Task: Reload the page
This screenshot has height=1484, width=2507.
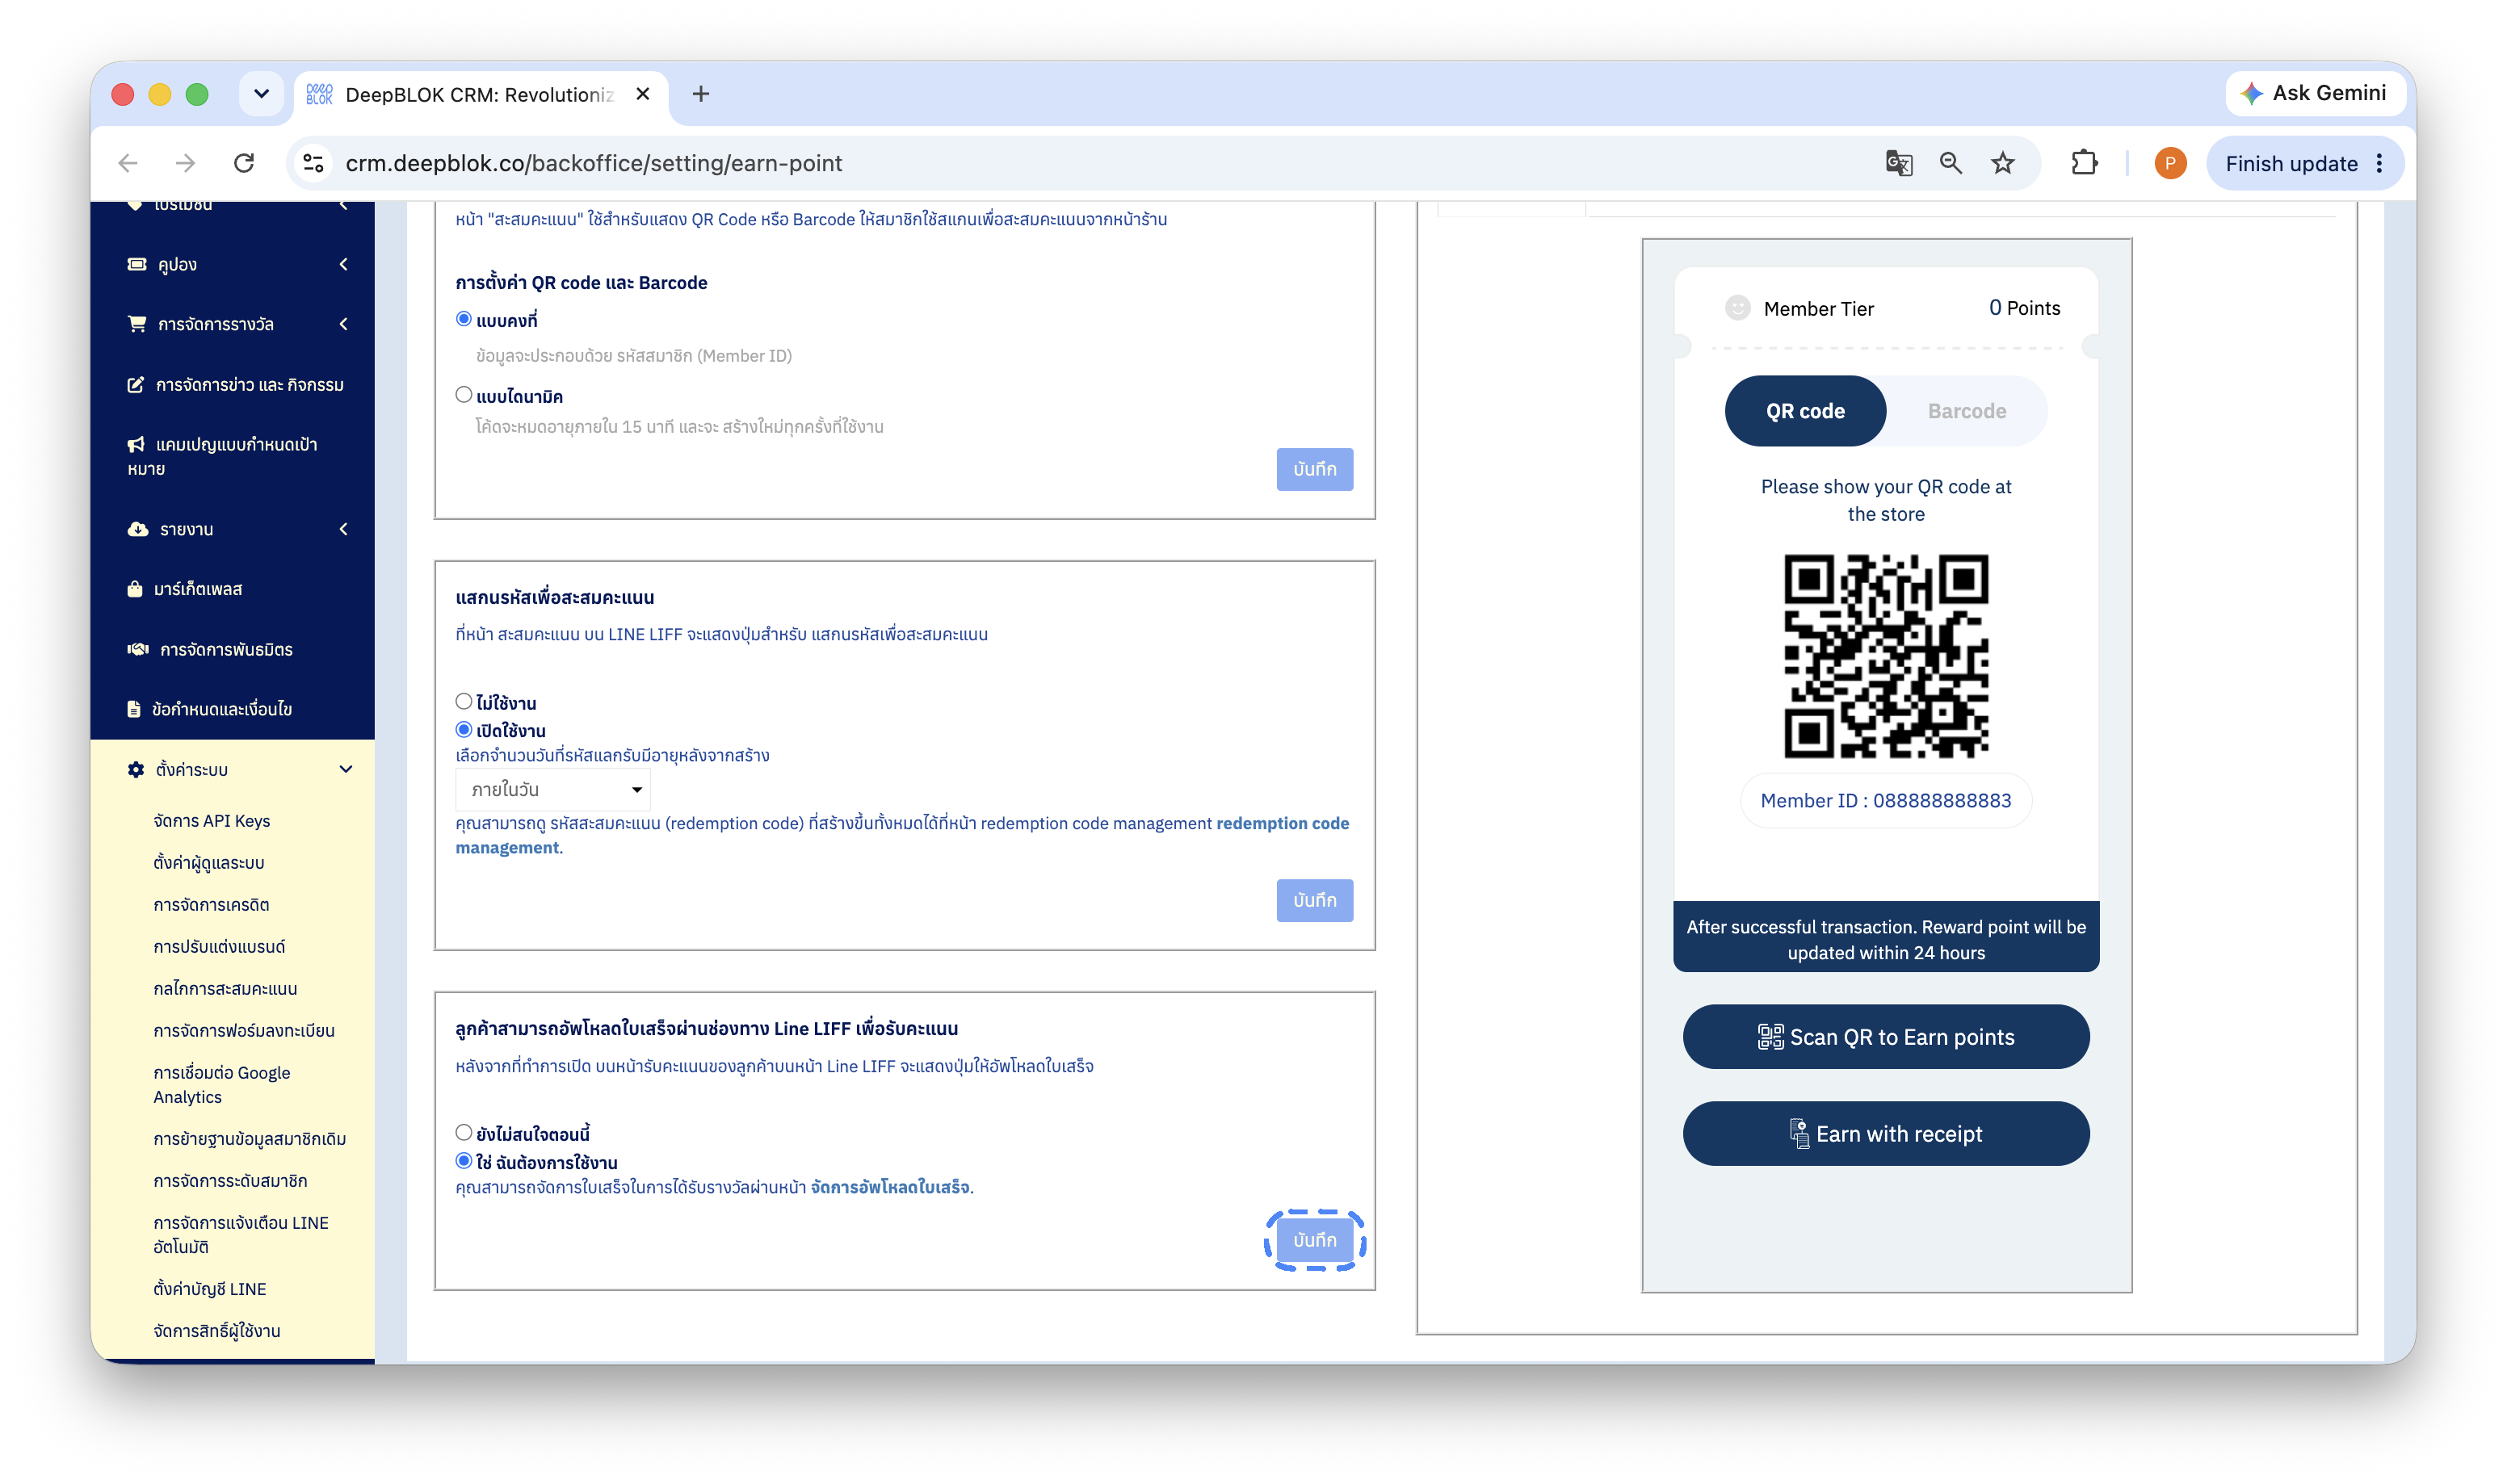Action: [244, 163]
